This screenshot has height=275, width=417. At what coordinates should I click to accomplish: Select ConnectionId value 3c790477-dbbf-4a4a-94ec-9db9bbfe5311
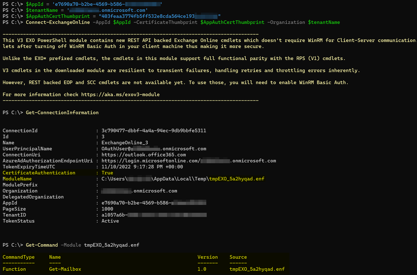click(154, 131)
